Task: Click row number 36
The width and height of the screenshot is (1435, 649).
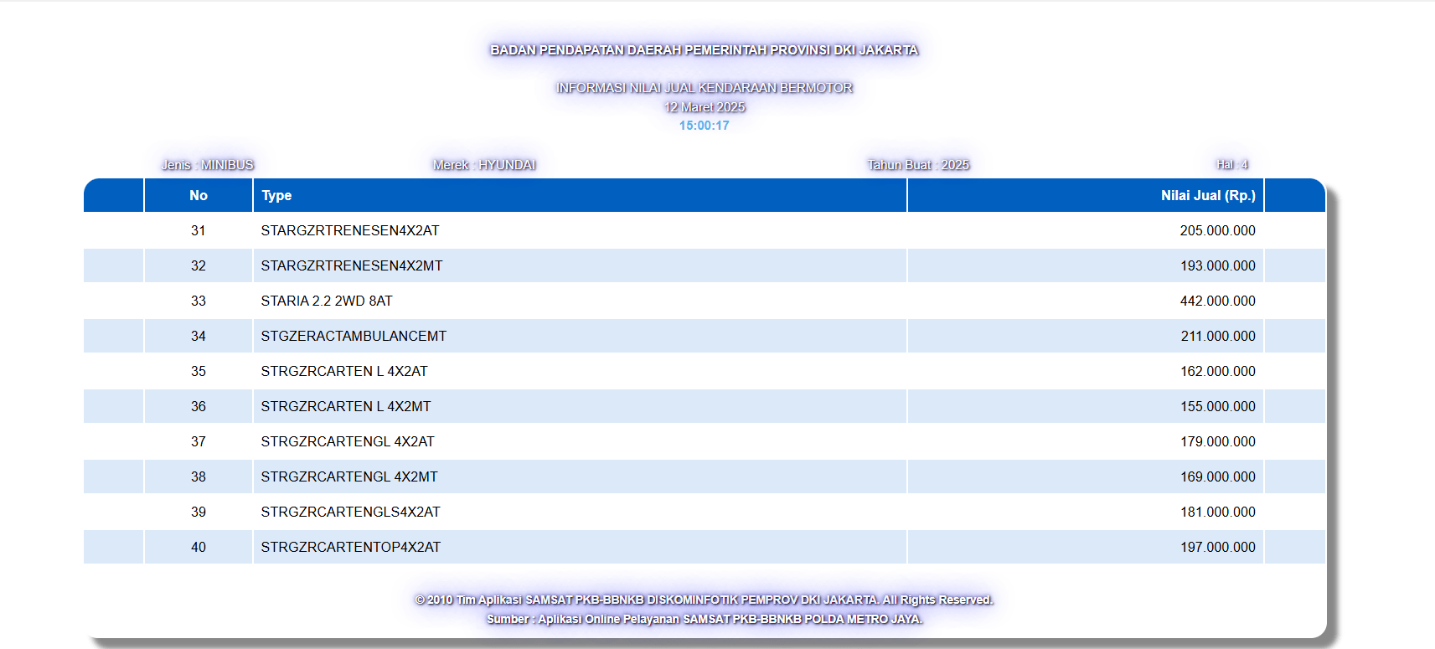Action: click(x=199, y=406)
